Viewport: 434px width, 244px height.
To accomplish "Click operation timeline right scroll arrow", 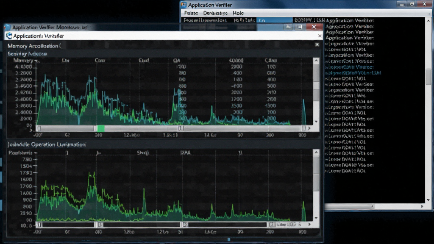I will coord(309,225).
